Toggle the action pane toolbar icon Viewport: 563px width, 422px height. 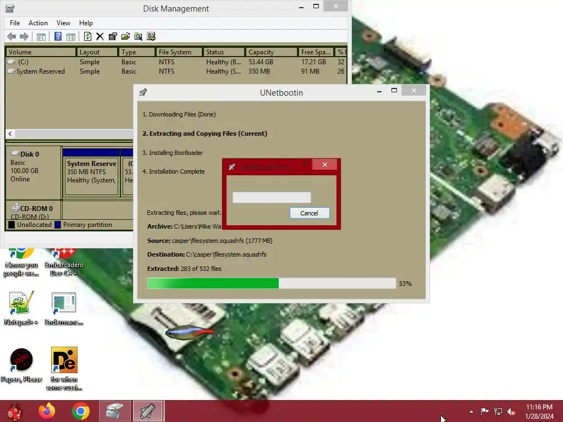[x=71, y=36]
